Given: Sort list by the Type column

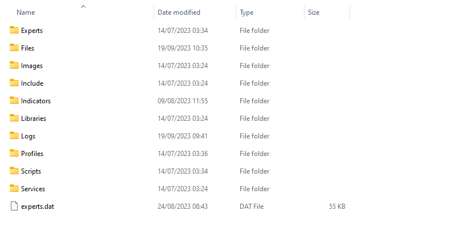Looking at the screenshot, I should pyautogui.click(x=246, y=12).
